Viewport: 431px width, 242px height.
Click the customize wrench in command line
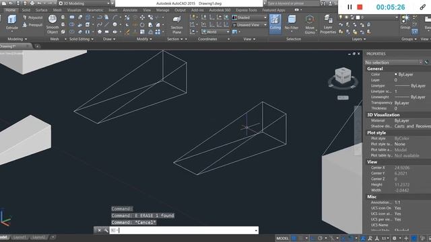[106, 230]
